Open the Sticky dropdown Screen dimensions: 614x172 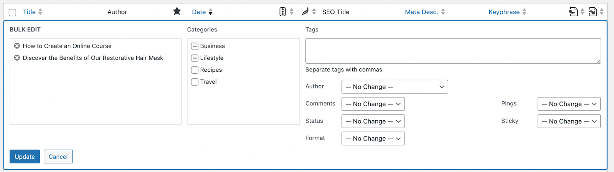[569, 121]
